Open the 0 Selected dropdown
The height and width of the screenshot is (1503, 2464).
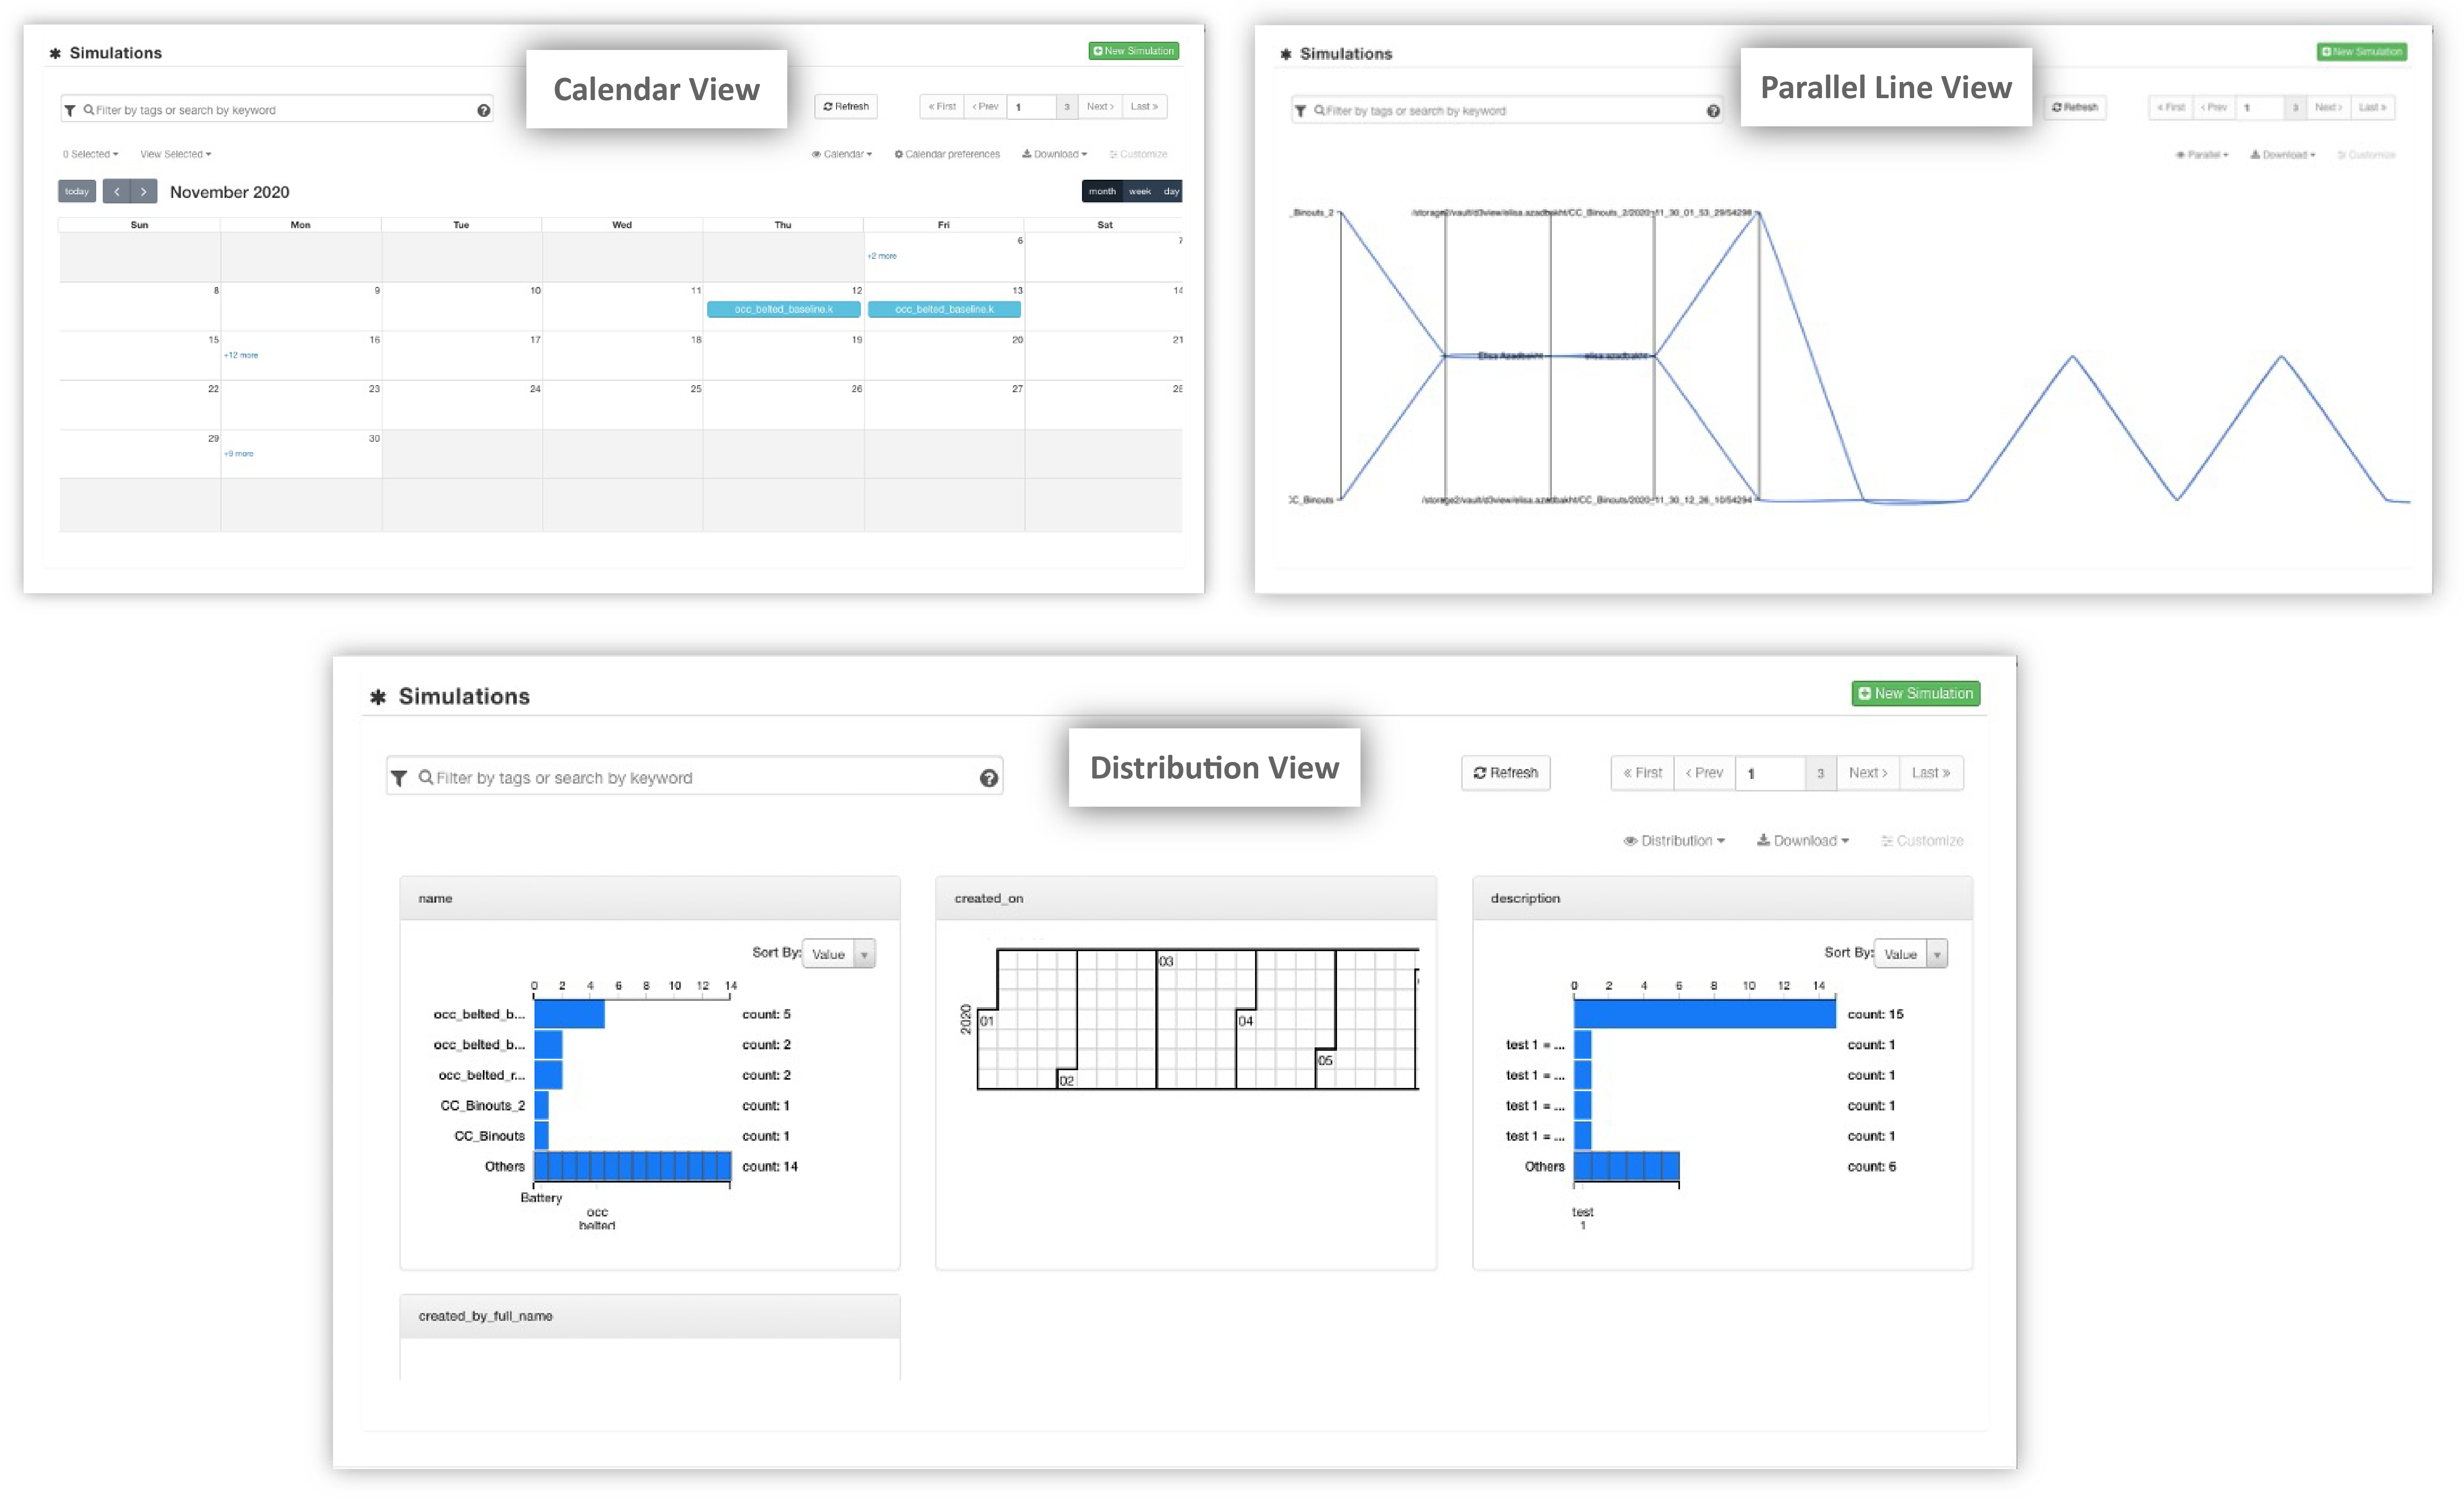point(91,154)
